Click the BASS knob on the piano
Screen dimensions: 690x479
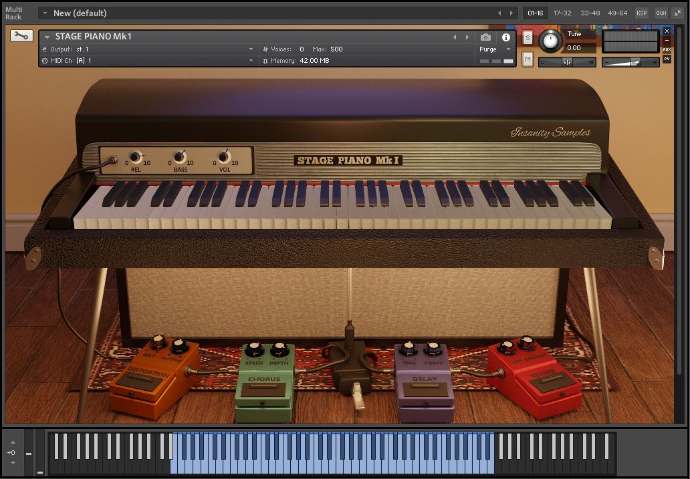(x=179, y=158)
